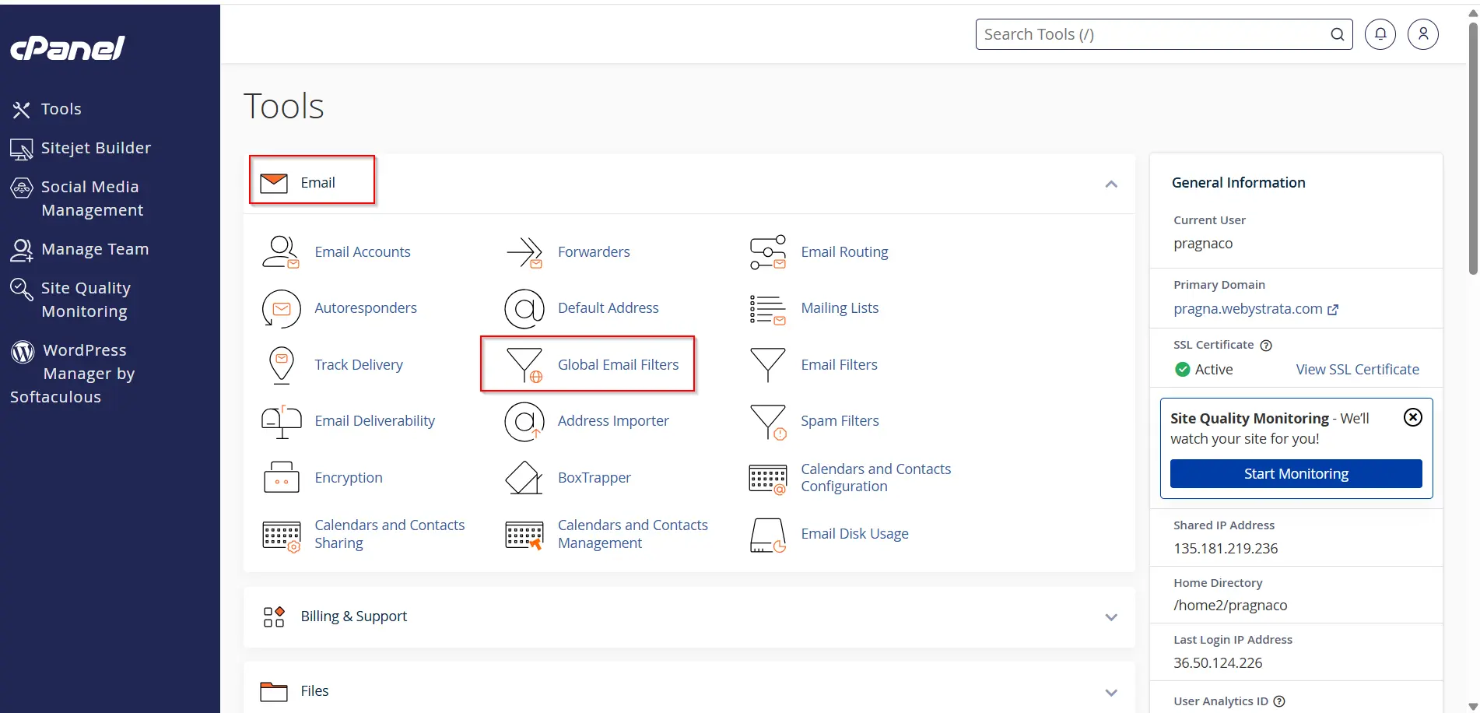Click the Address Importer icon
Image resolution: width=1480 pixels, height=713 pixels.
(x=524, y=421)
